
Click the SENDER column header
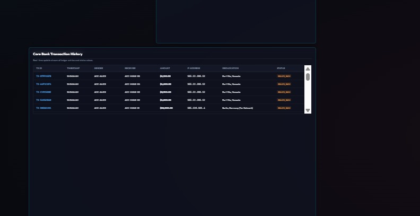pos(99,68)
